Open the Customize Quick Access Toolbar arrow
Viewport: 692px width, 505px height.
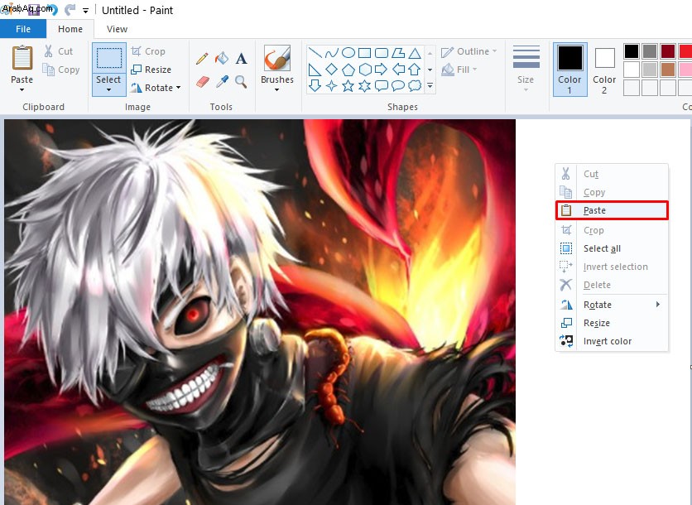coord(85,10)
